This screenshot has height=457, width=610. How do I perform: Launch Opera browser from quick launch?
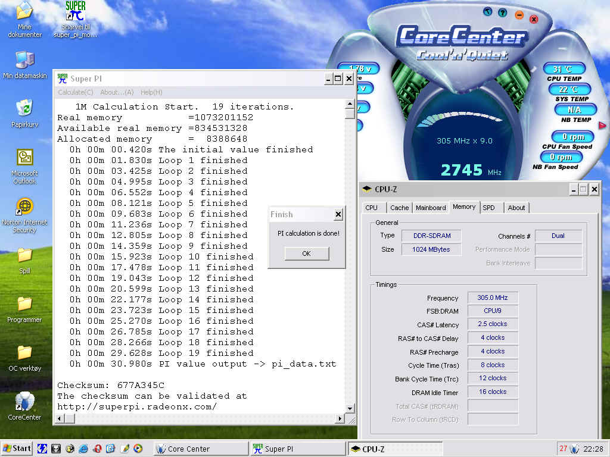[97, 449]
